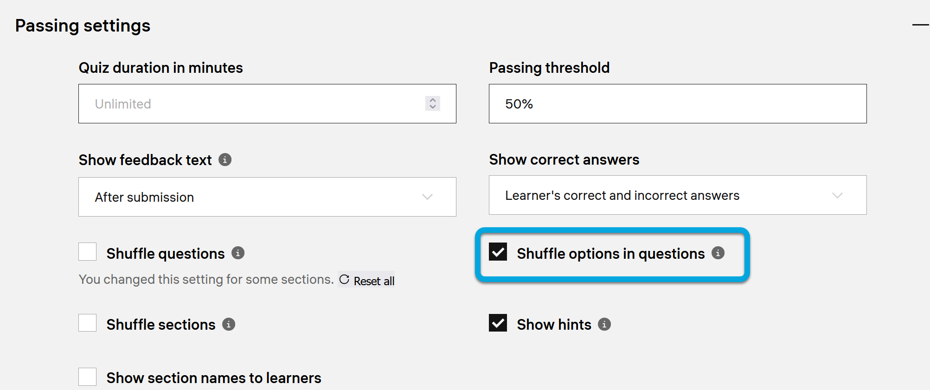Tick the Shuffle sections checkbox
930x390 pixels.
pyautogui.click(x=88, y=323)
